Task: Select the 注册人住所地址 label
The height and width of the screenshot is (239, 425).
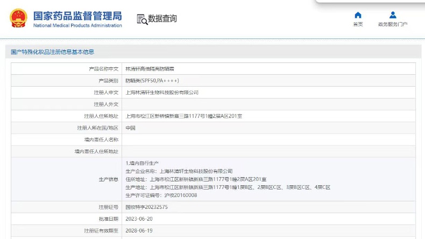Action: click(x=101, y=116)
